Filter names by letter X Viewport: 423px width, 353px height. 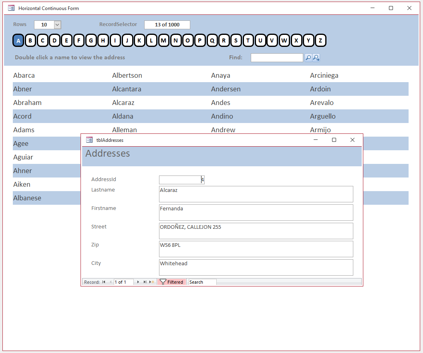pos(296,40)
